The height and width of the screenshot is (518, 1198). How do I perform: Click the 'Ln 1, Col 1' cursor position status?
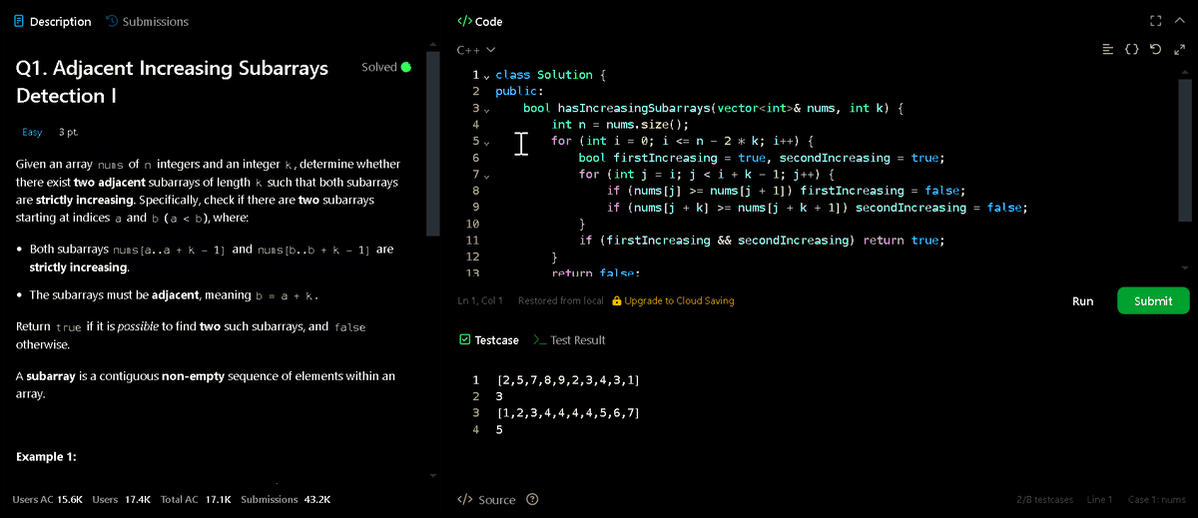pyautogui.click(x=480, y=300)
